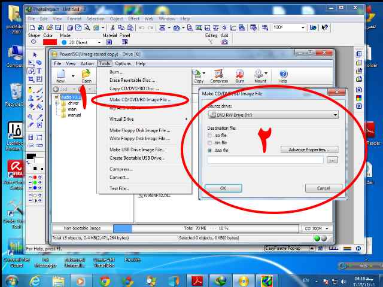
Task: Click the black foreground color swatch in toolbox
Action: (31, 156)
